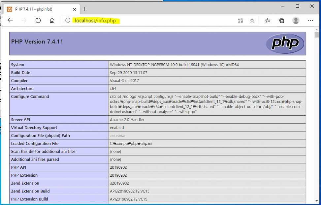Click the cscript /nologo configure command text
321x205 pixels.
[207, 104]
